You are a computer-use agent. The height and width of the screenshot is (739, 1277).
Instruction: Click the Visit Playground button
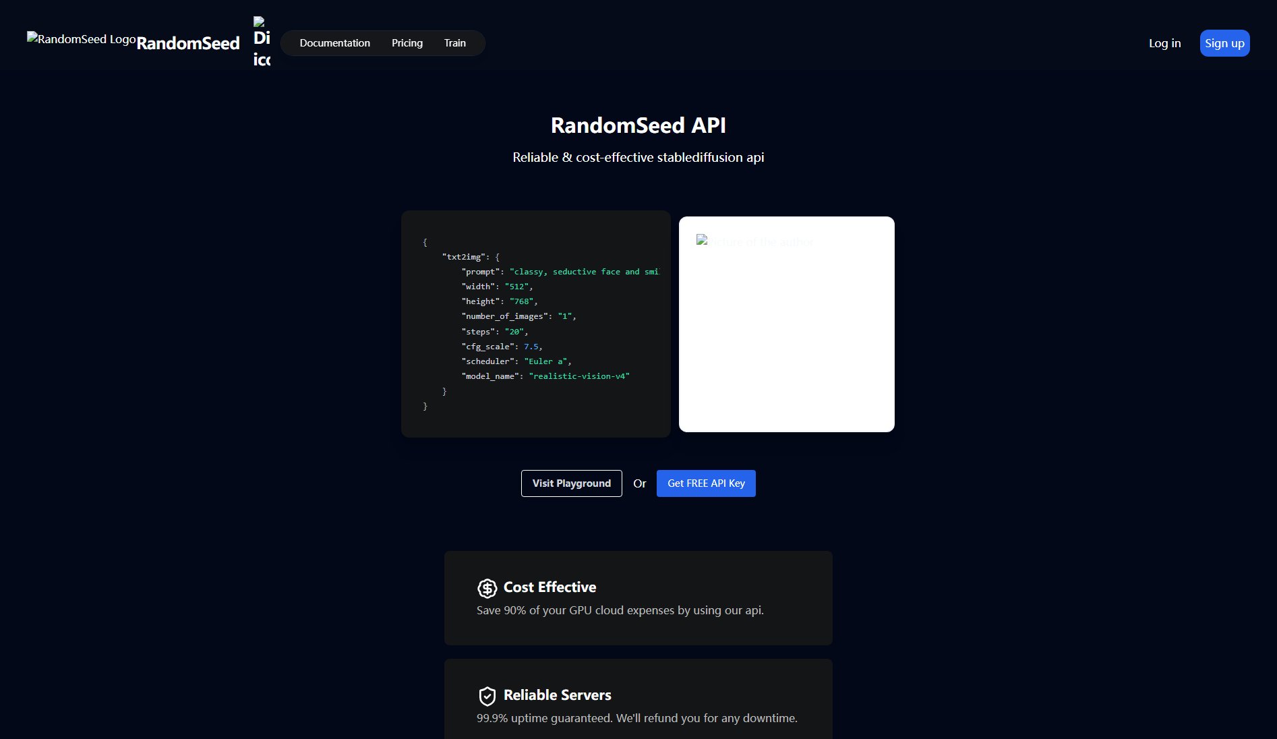pos(572,483)
